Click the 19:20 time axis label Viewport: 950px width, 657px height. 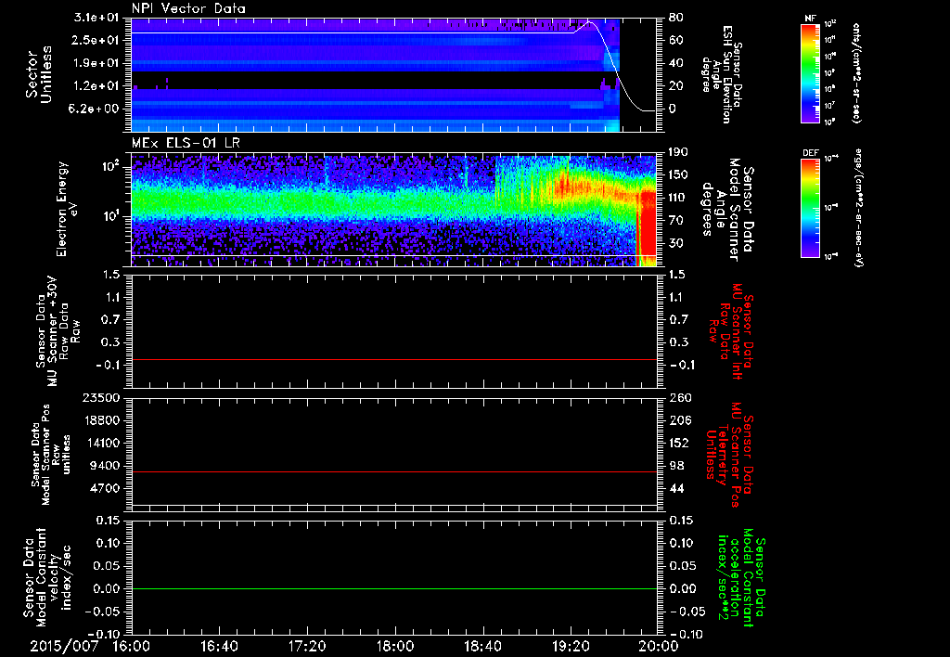tap(571, 646)
